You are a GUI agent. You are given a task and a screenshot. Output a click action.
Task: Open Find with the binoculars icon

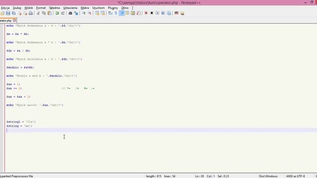[x=70, y=13]
